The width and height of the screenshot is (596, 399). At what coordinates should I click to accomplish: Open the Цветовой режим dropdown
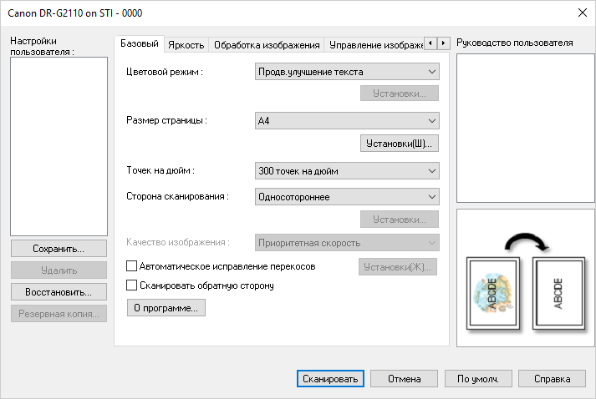(x=347, y=72)
